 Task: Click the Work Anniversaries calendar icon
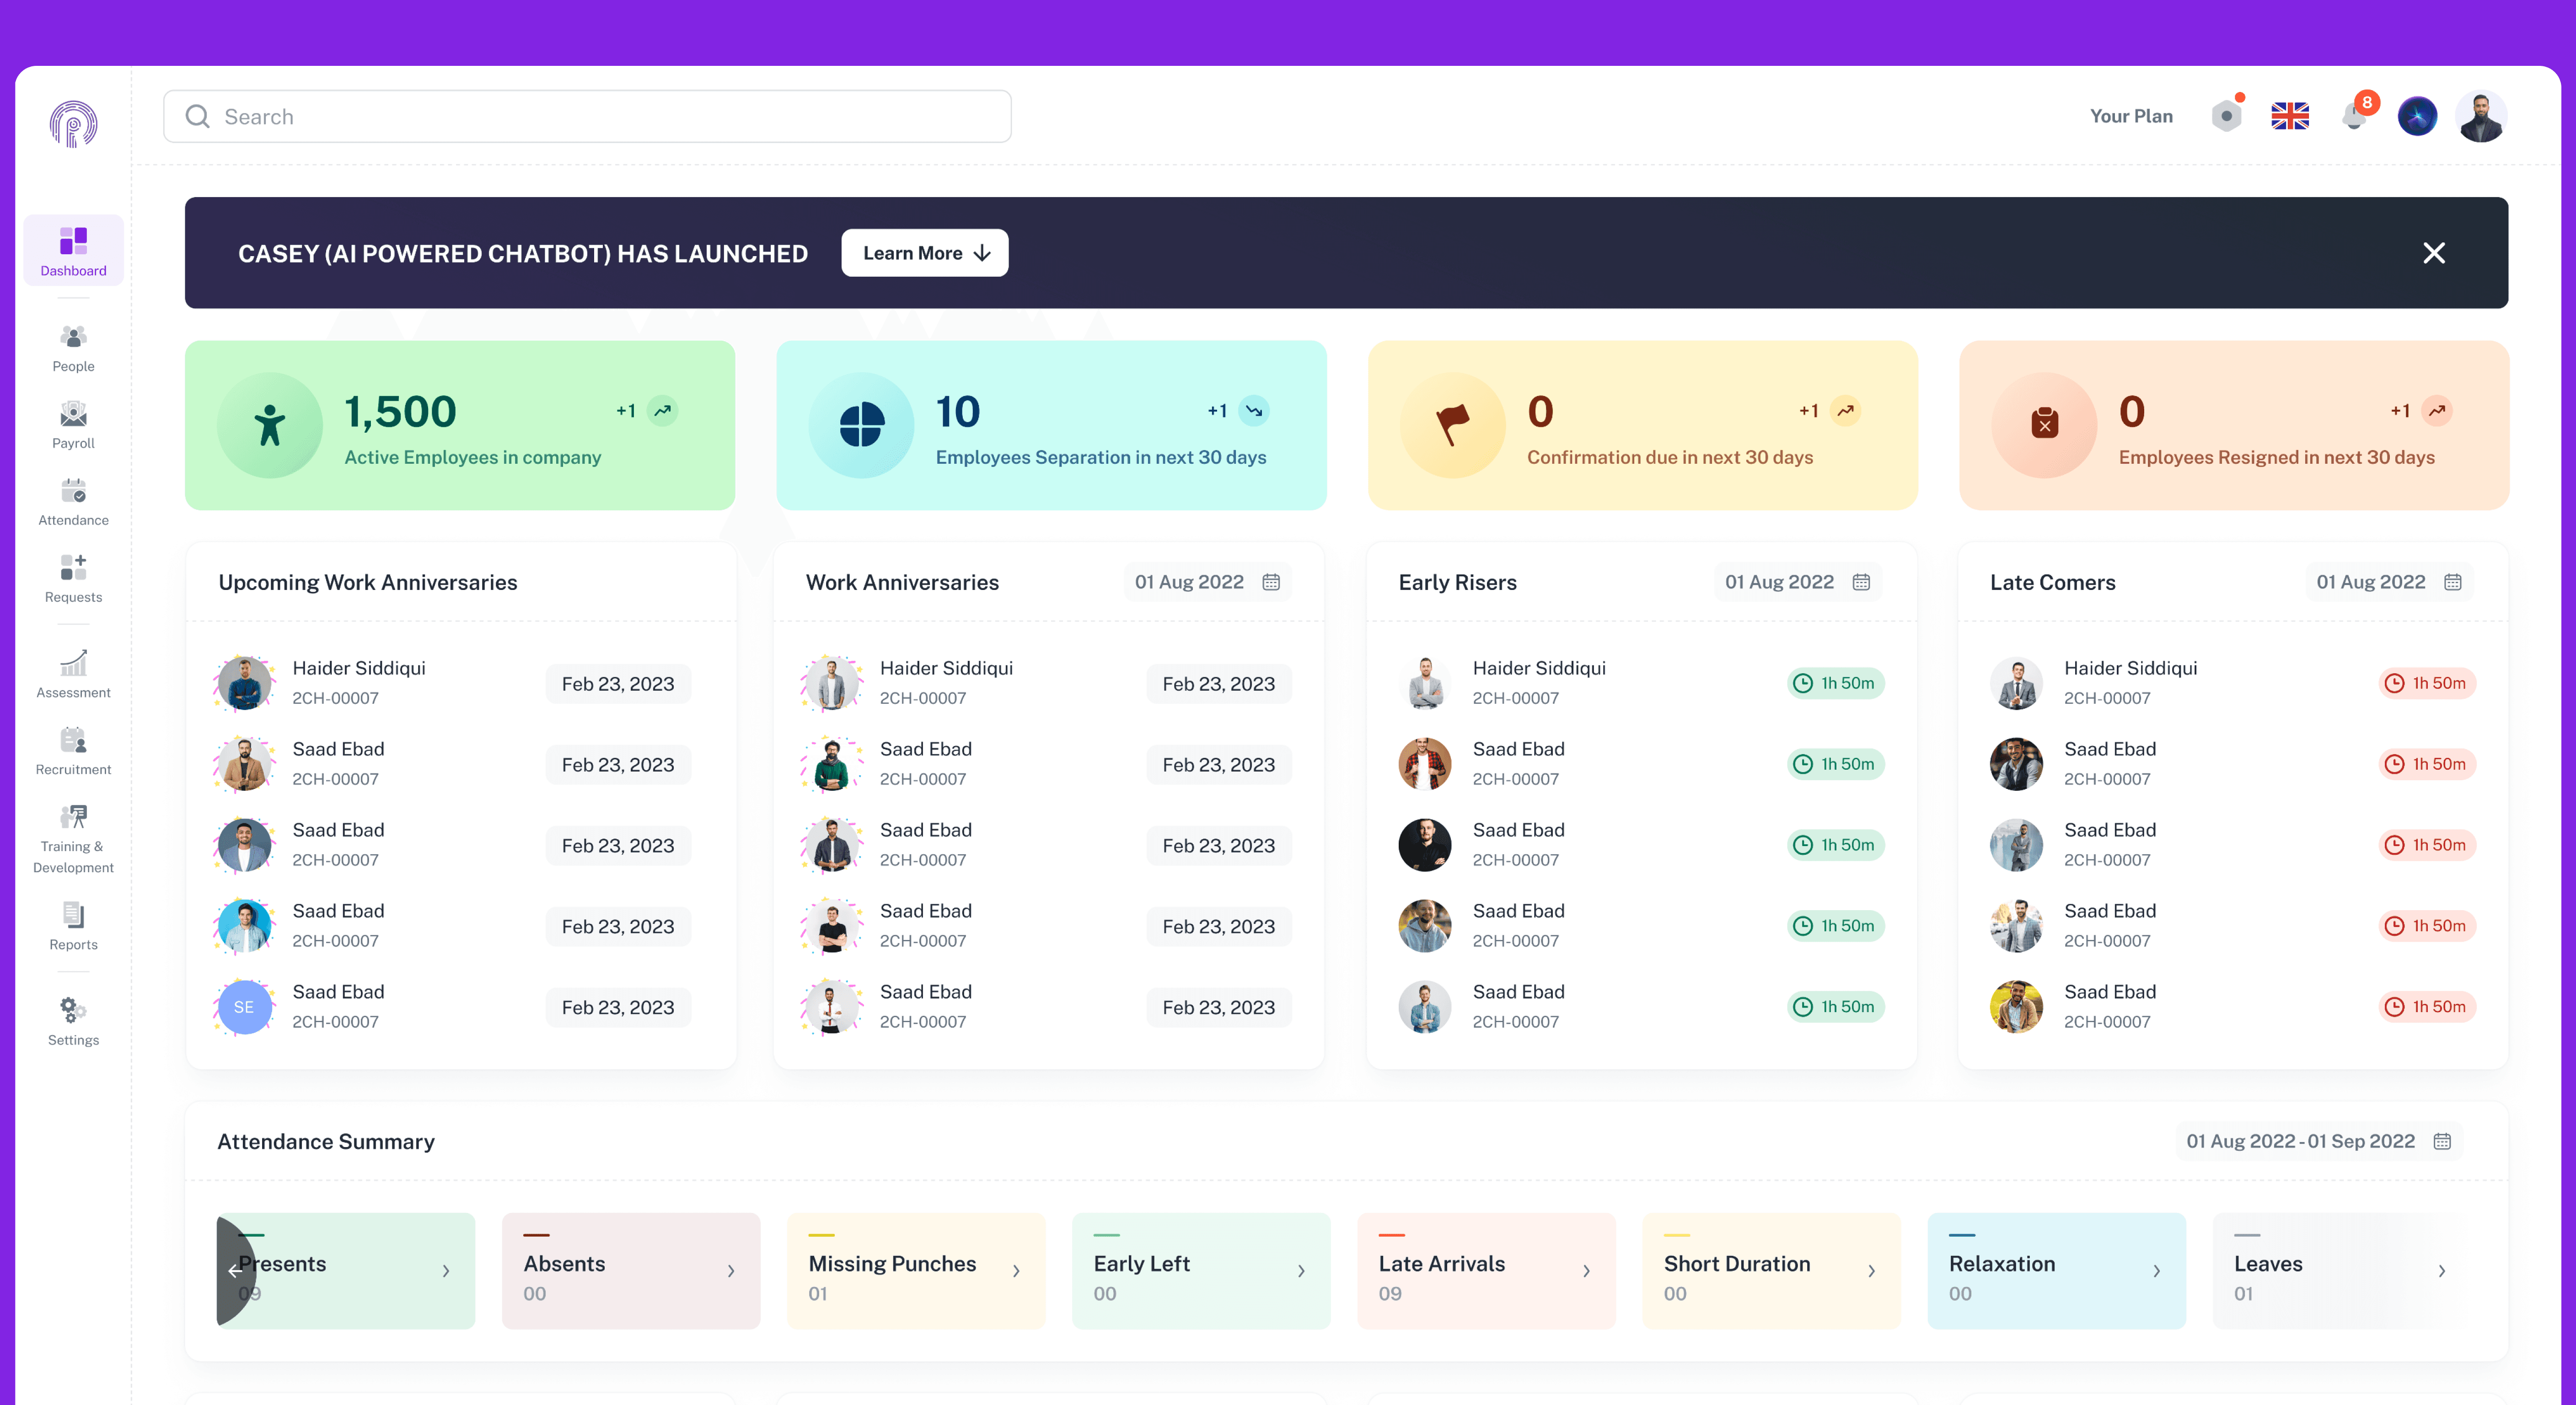click(1271, 582)
